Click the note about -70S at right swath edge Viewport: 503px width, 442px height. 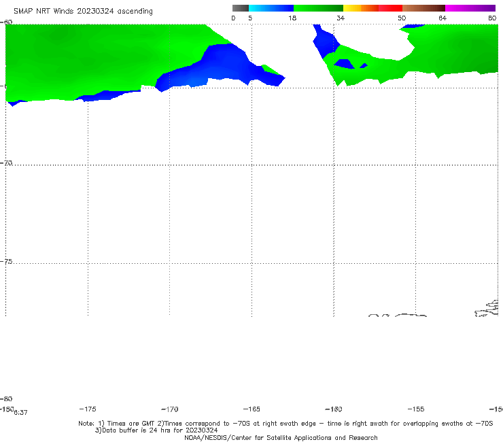pos(325,424)
